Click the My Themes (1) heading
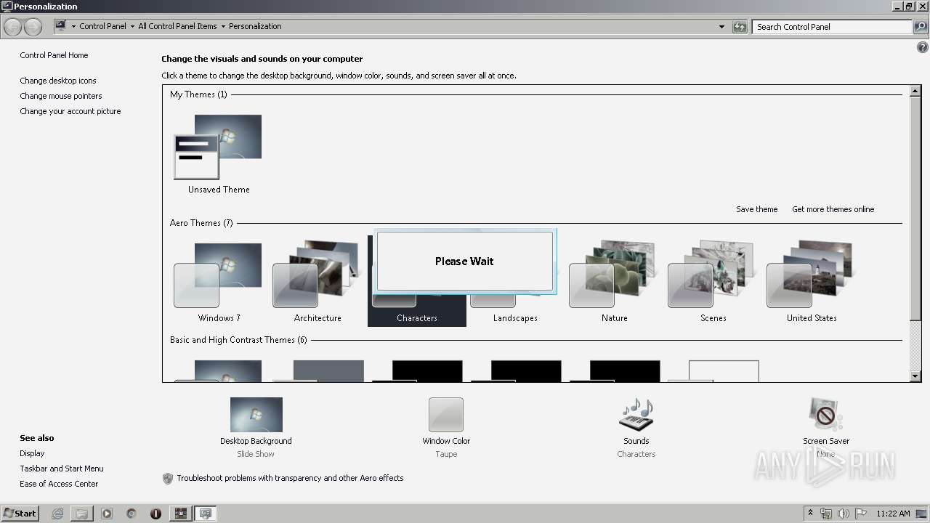 point(198,94)
